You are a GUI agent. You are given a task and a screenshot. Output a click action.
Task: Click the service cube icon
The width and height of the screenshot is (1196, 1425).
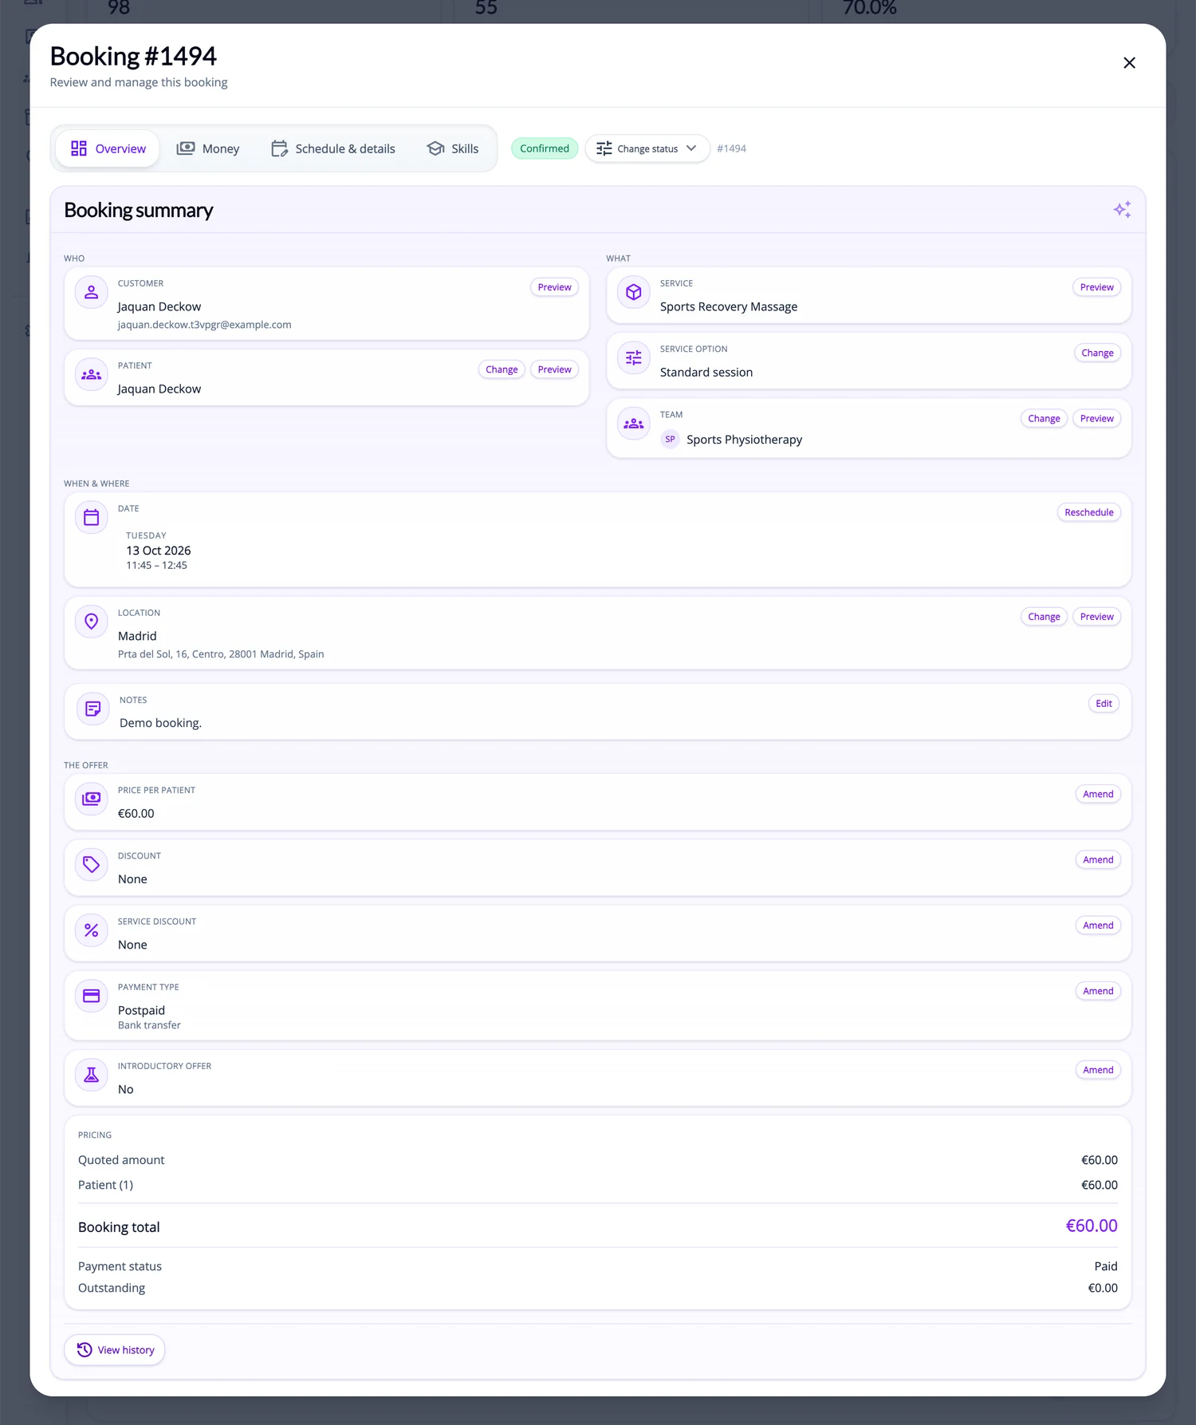coord(634,292)
